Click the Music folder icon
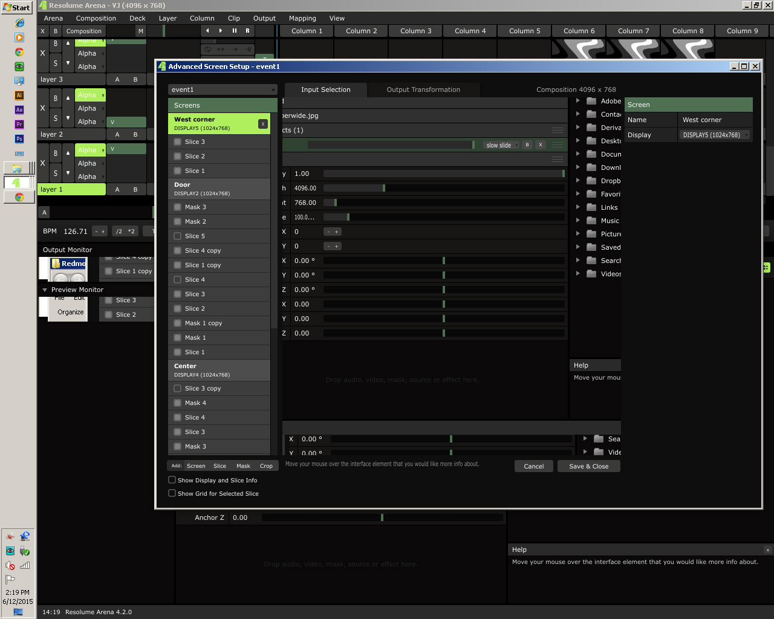The image size is (774, 619). (591, 221)
